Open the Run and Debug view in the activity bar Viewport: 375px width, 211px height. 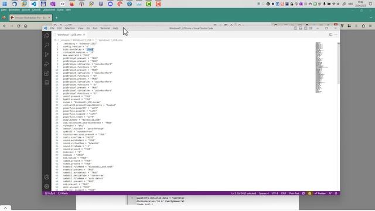pos(47,64)
